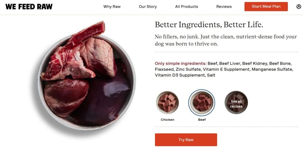This screenshot has width=303, height=150.
Task: Open the Our Story menu item
Action: tap(148, 7)
